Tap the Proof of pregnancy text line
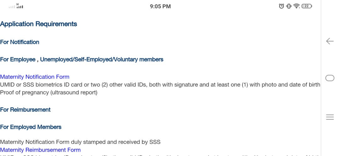The image size is (339, 156). (49, 93)
